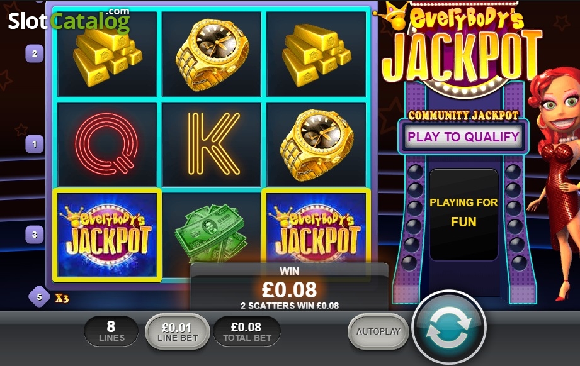The height and width of the screenshot is (366, 580).
Task: Click the 8 Lines indicator
Action: coord(111,331)
